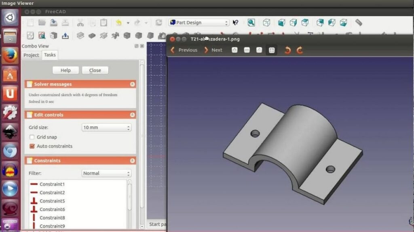This screenshot has height=232, width=414.
Task: Select the Tasks tab
Action: click(50, 55)
